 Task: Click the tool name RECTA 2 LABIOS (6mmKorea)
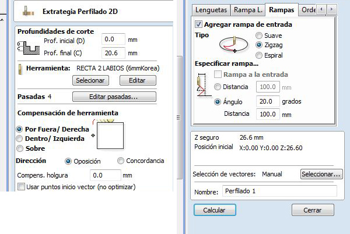pos(118,68)
